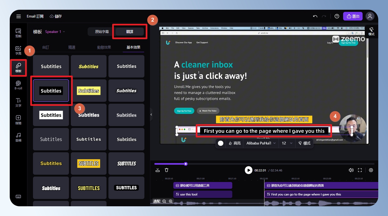Image resolution: width=388 pixels, height=216 pixels.
Task: Open the 字幕 captions panel
Action: pyautogui.click(x=18, y=50)
